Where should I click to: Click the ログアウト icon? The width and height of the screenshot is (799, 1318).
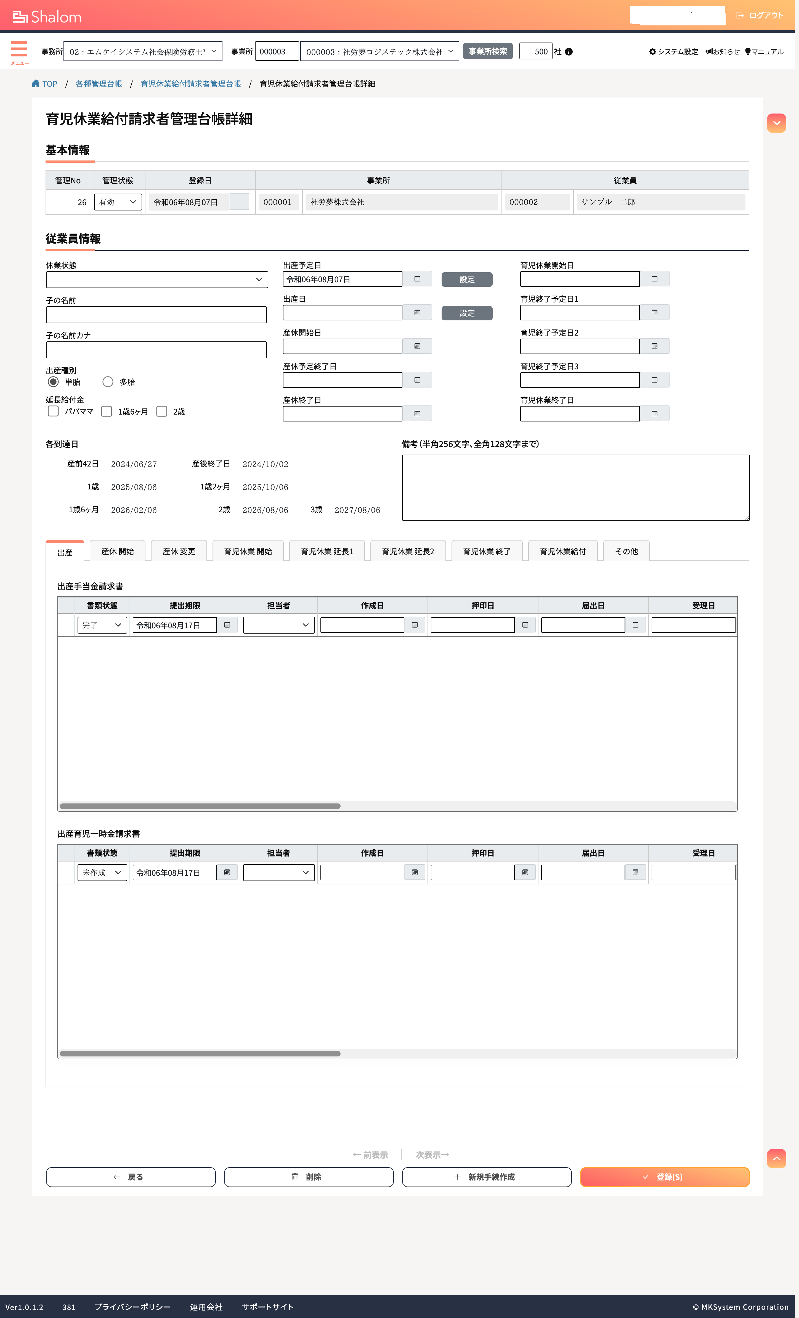[x=740, y=15]
